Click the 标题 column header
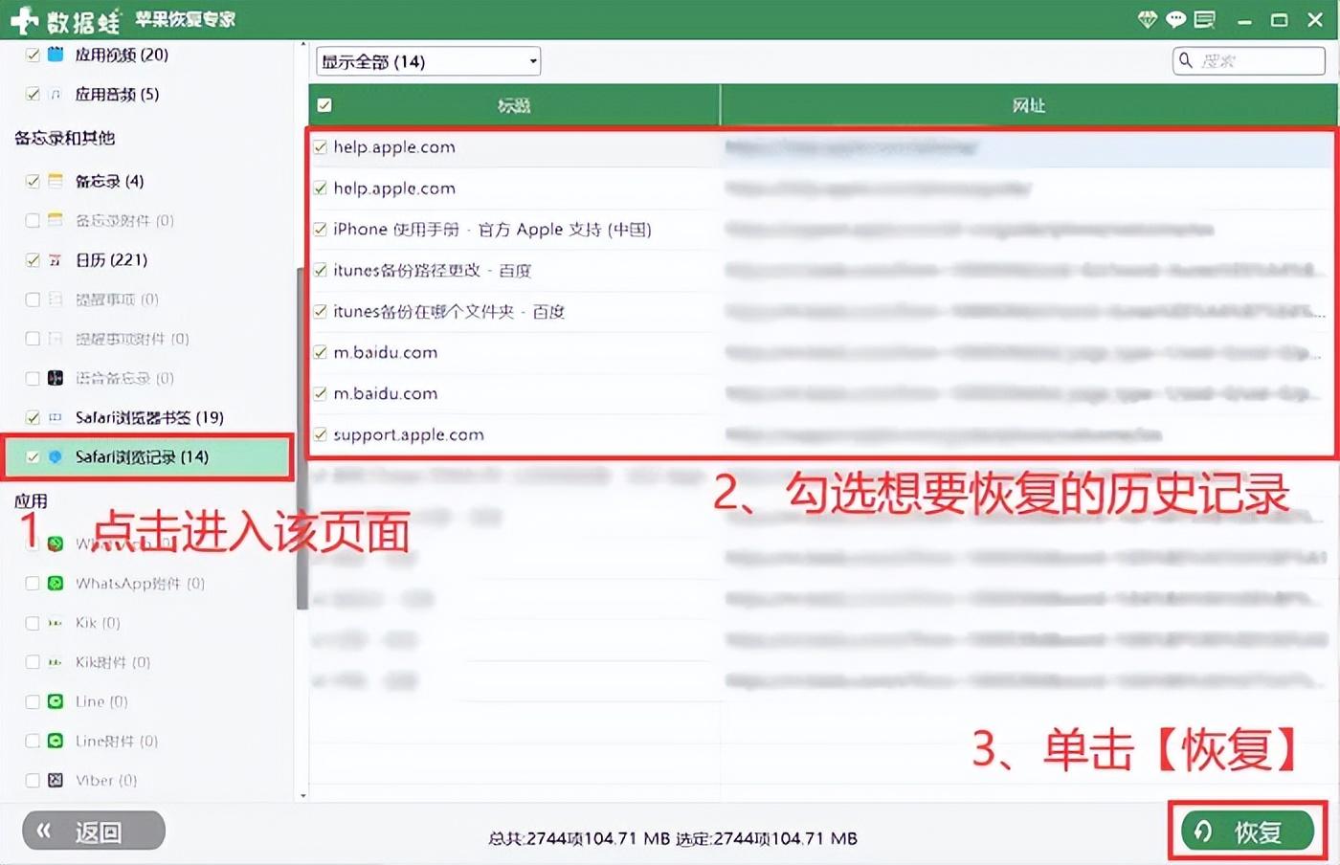Viewport: 1340px width, 865px height. click(x=514, y=105)
